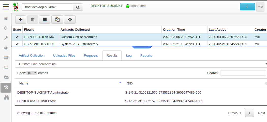This screenshot has height=122, width=267.
Task: Click the wrench icon in sidebar
Action: click(6, 38)
